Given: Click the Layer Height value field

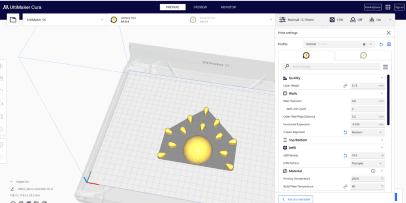Looking at the screenshot, I should click(367, 86).
